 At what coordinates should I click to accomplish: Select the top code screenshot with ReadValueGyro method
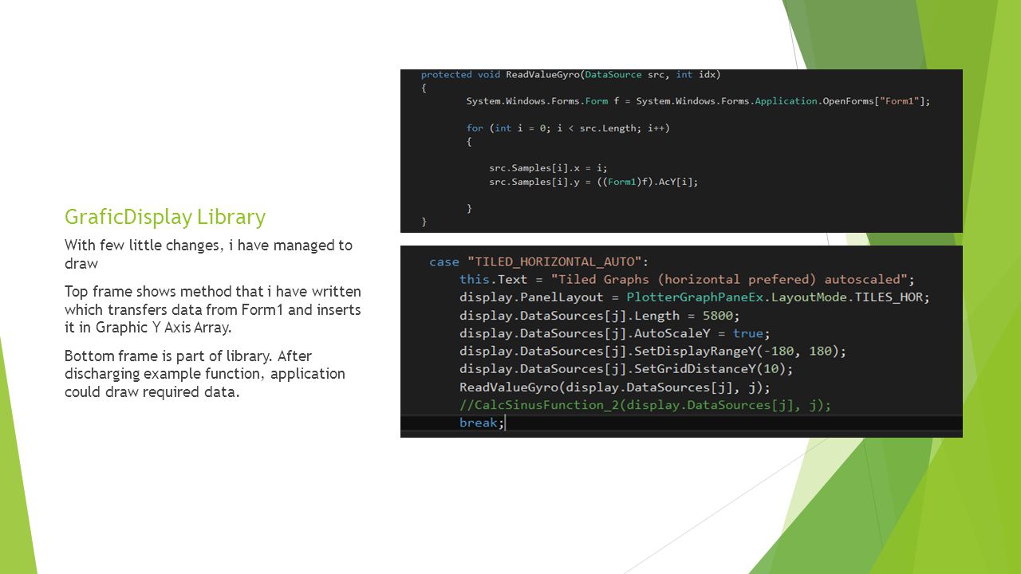click(x=681, y=151)
